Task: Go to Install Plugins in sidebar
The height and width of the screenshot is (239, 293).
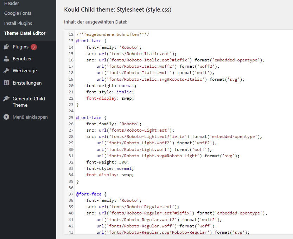Action: pyautogui.click(x=18, y=23)
